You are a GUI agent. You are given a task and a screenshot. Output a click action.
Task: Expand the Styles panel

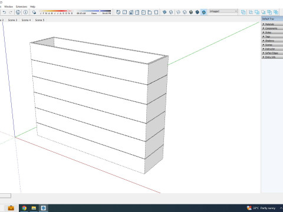272,32
